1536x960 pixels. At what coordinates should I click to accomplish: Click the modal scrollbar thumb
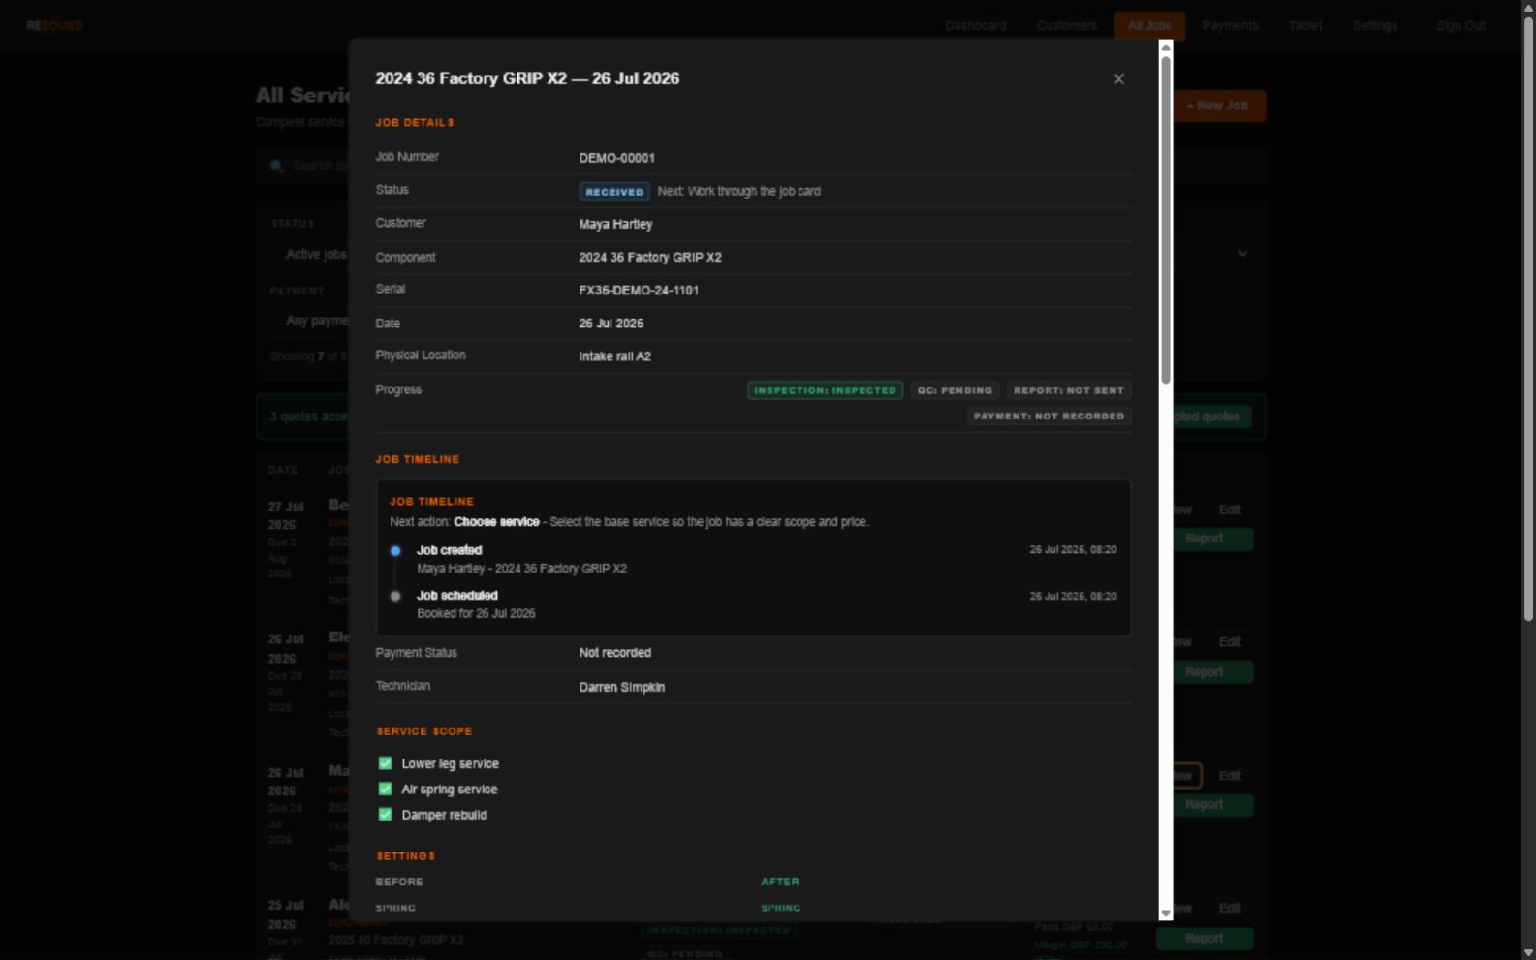(x=1166, y=220)
